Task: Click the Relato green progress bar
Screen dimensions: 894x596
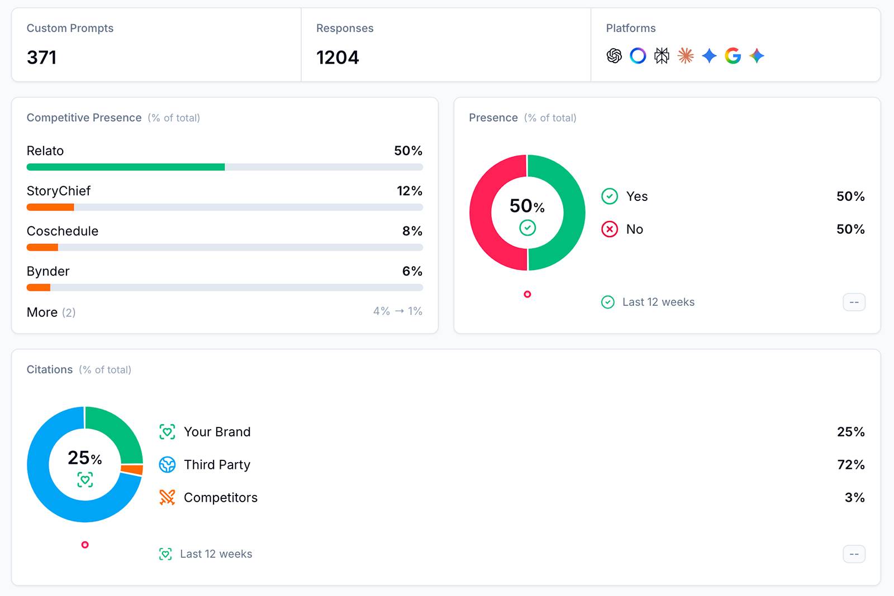Action: [x=126, y=167]
